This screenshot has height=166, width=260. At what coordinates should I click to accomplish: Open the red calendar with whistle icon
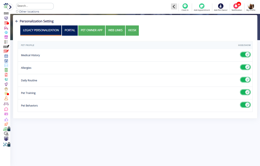click(x=6, y=51)
